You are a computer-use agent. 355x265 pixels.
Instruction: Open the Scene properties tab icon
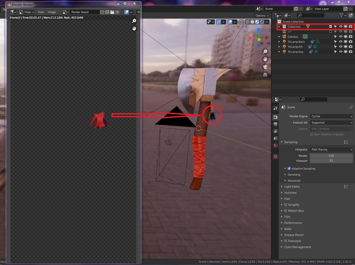pos(275,138)
